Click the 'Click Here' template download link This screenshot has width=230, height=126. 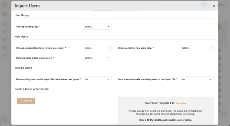point(181,103)
